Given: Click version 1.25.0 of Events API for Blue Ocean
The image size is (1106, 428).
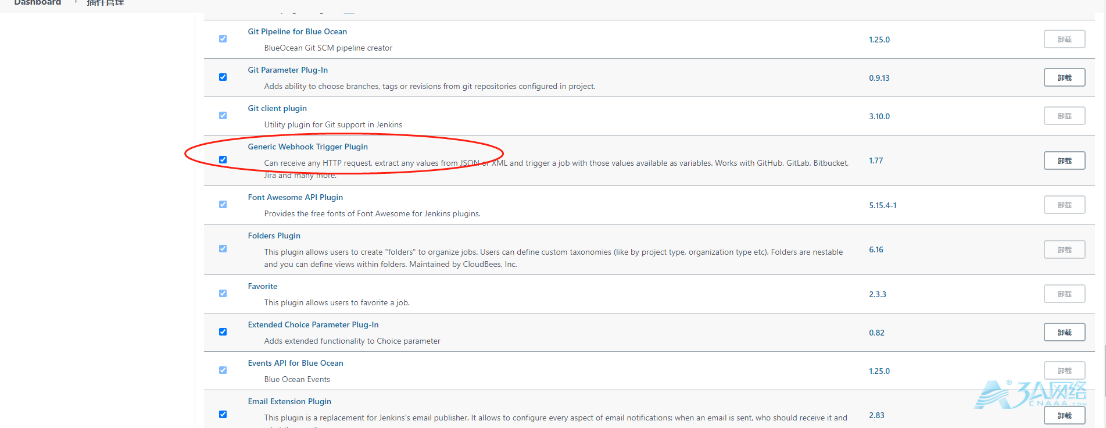Looking at the screenshot, I should (x=879, y=371).
